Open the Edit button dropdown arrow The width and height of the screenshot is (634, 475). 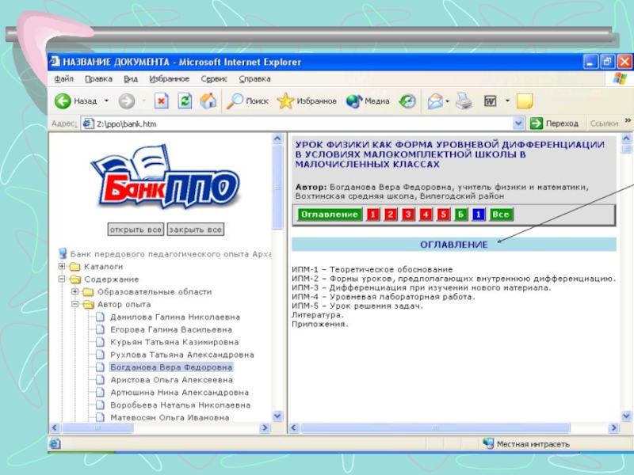click(507, 101)
